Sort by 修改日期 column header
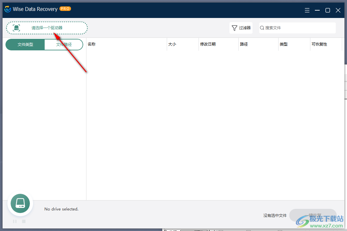This screenshot has height=231, width=347. [219, 44]
